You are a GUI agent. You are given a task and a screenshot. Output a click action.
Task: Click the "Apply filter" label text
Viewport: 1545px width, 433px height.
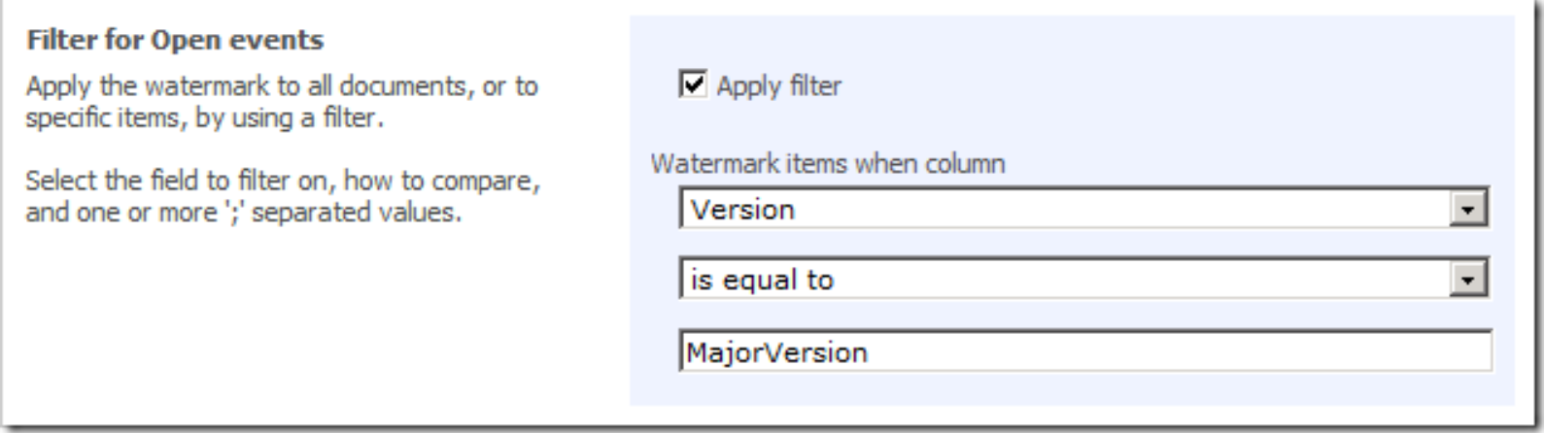tap(779, 86)
